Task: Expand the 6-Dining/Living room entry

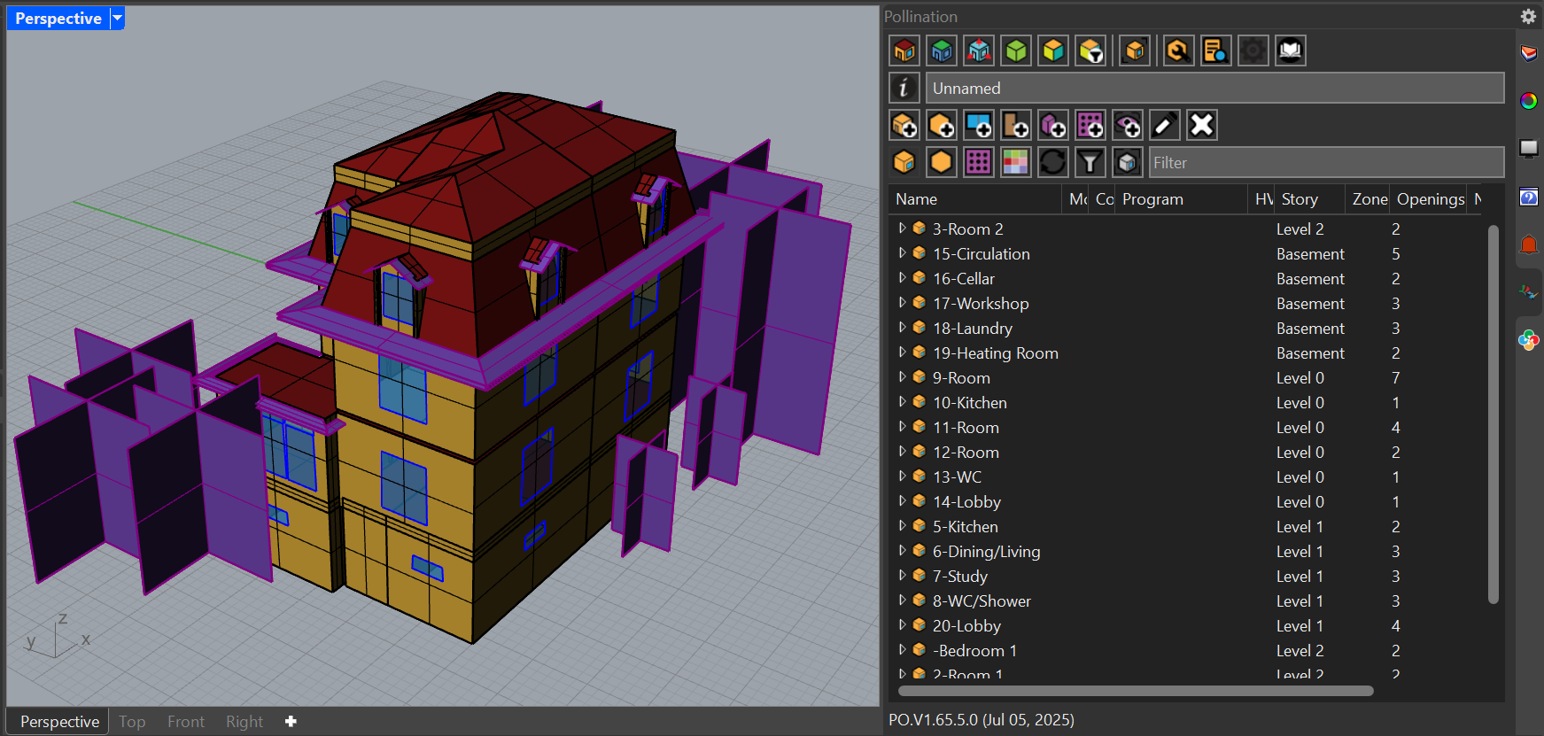Action: (x=902, y=551)
